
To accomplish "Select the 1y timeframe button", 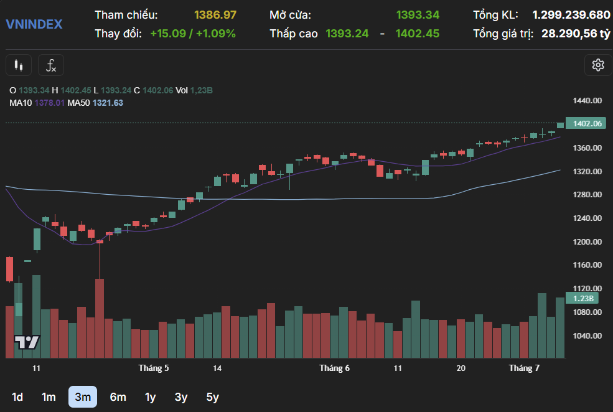I will (x=149, y=396).
